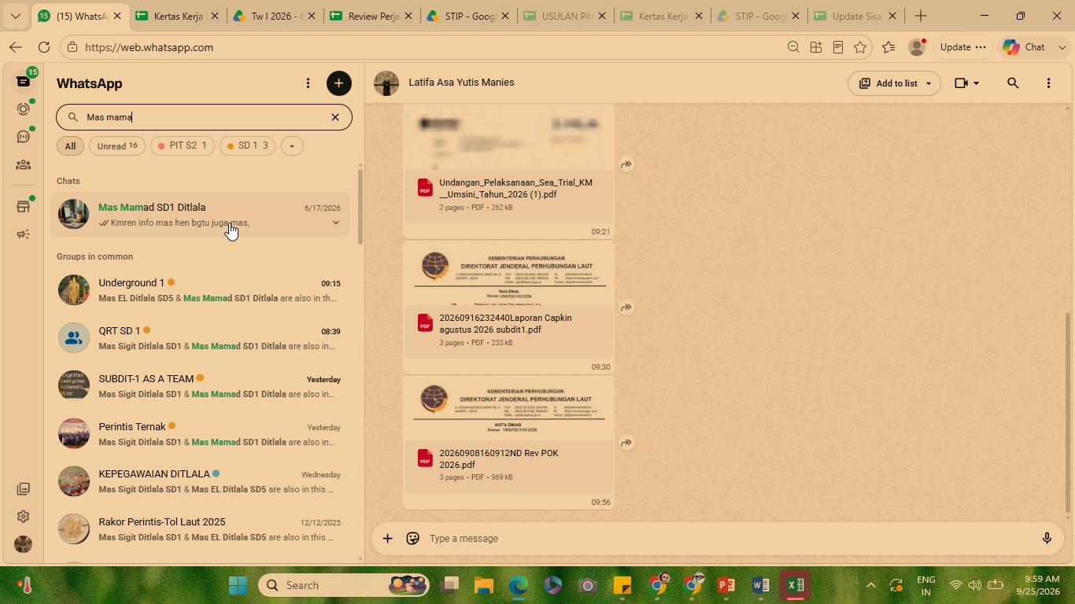
Task: Open the video call dropdown arrow
Action: (977, 83)
